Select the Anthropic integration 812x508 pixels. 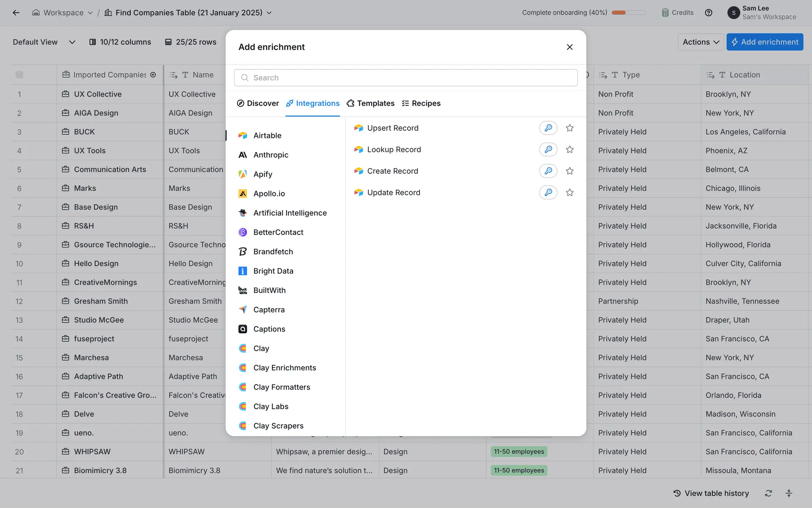(271, 155)
